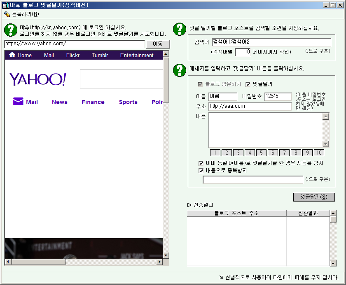The height and width of the screenshot is (285, 346).
Task: Click the help icon beside login instructions
Action: click(10, 30)
